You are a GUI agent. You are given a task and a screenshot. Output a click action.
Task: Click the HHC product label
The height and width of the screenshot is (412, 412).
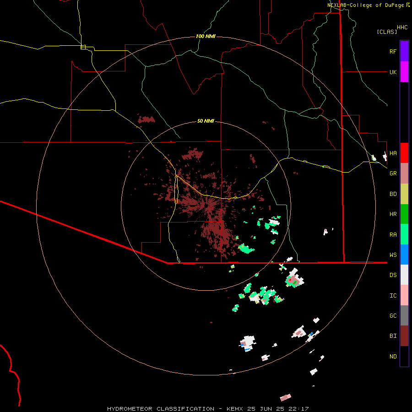coord(402,27)
